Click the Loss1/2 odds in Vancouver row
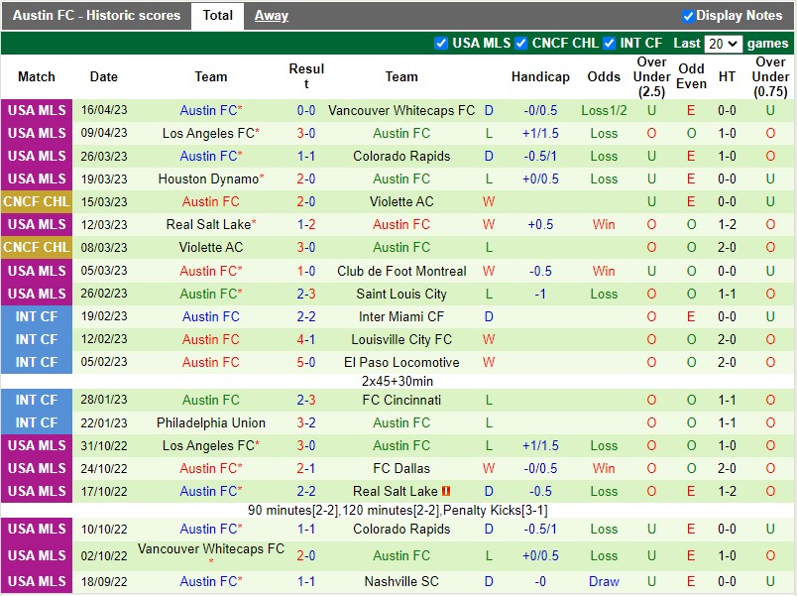Image resolution: width=797 pixels, height=596 pixels. coord(604,110)
